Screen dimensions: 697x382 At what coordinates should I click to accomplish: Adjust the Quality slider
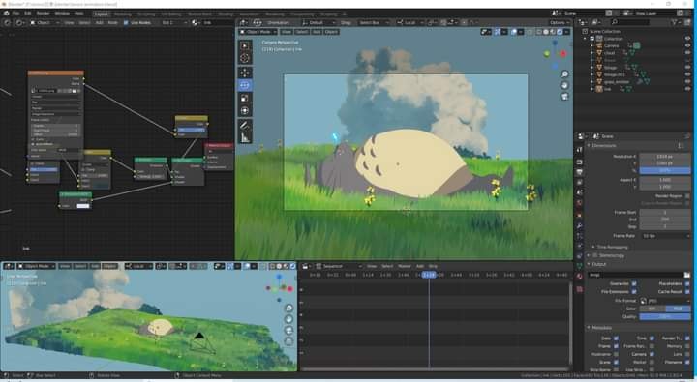665,316
